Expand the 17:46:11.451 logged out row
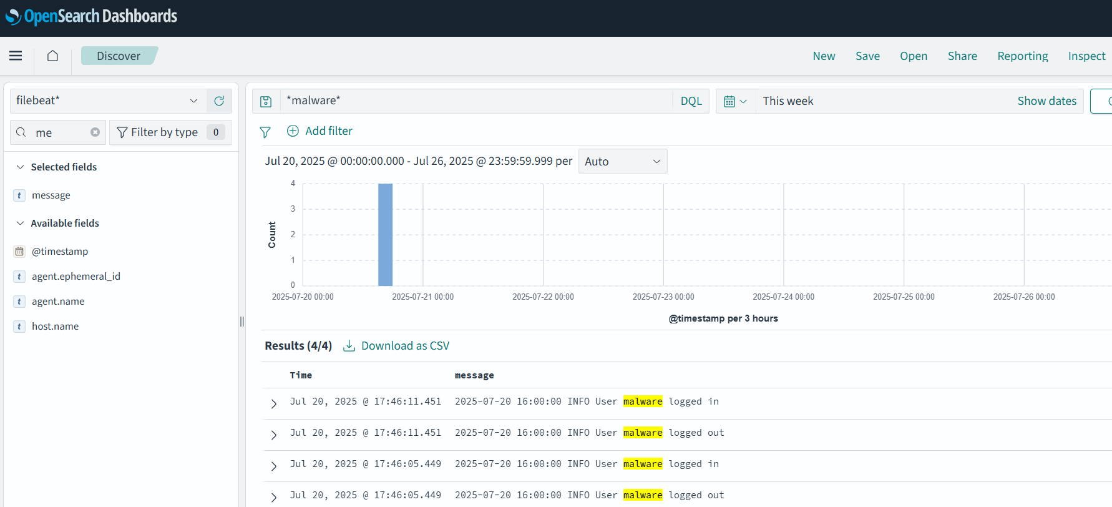Screen dimensions: 1112x507 [x=273, y=435]
